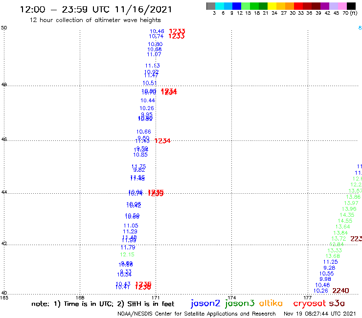Click the gray swatch in the color scale
This screenshot has height=318, width=362.
coord(211,6)
